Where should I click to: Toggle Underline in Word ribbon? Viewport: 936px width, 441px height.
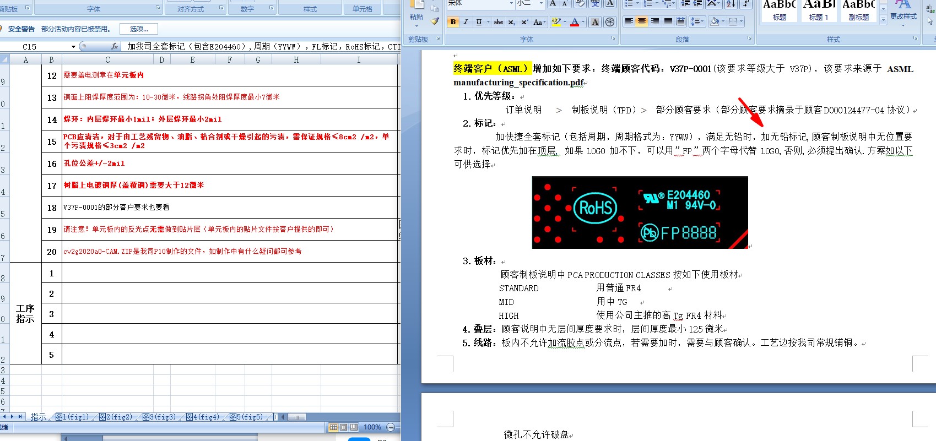tap(479, 22)
